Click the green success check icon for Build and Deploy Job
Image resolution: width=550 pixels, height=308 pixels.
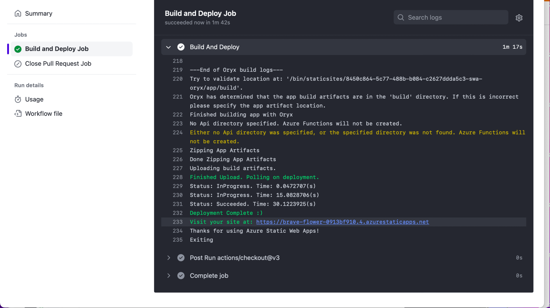pyautogui.click(x=18, y=49)
